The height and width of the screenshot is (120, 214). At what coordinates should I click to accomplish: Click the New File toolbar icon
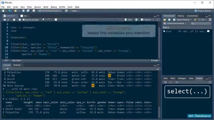click(3, 11)
